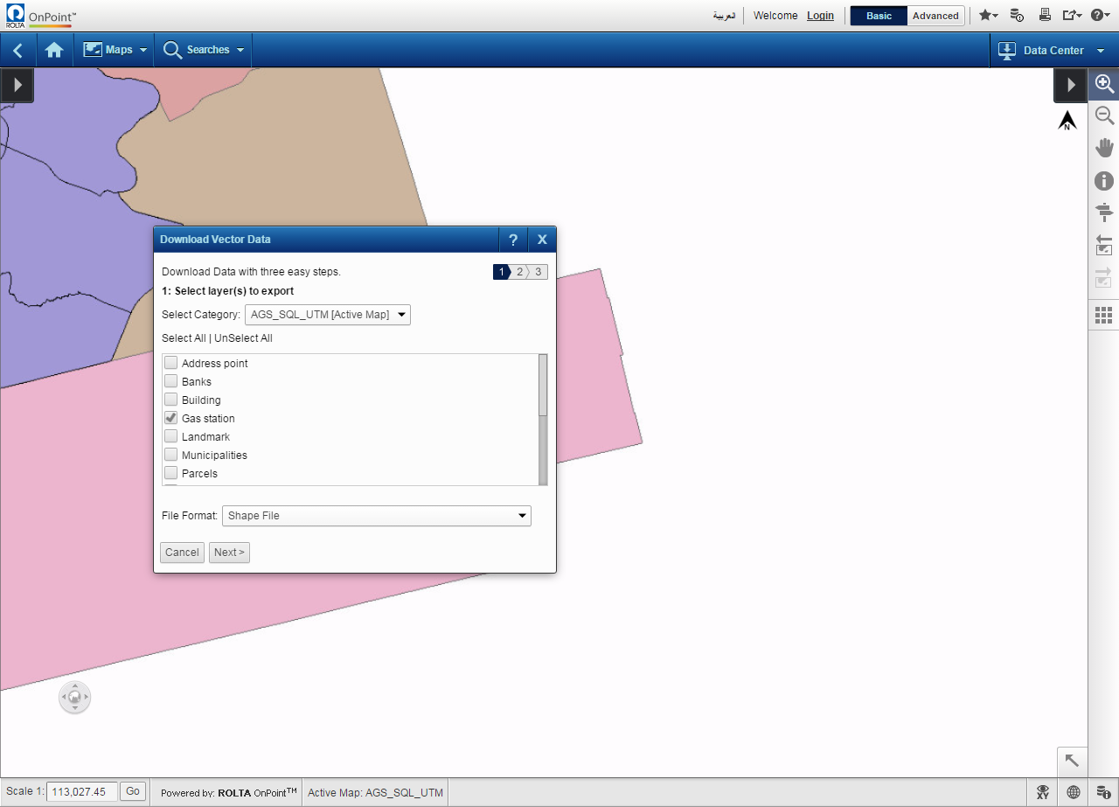Click the map scale input field

coord(81,792)
